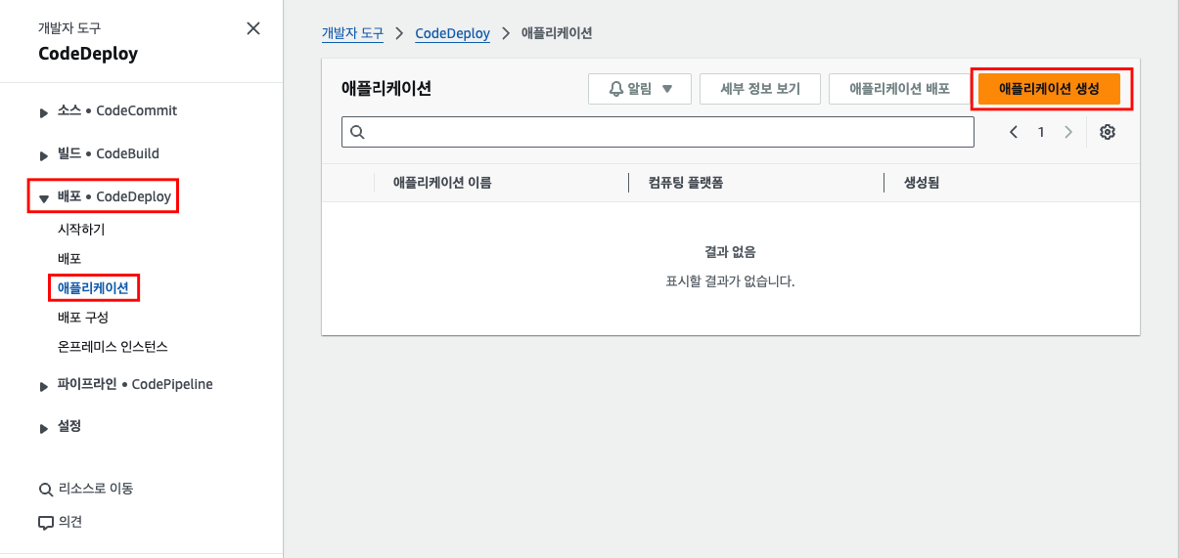The width and height of the screenshot is (1179, 558).
Task: Open 시작하기 in the sidebar
Action: pyautogui.click(x=81, y=230)
